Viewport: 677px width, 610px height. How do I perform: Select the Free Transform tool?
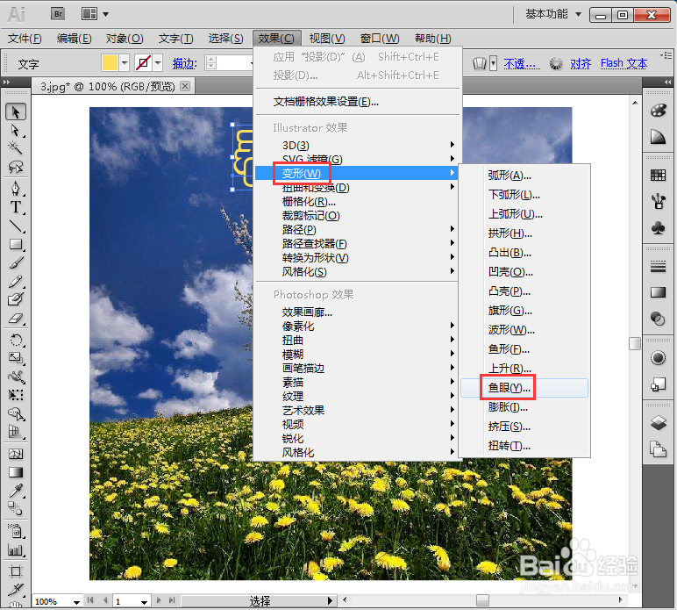pyautogui.click(x=16, y=395)
